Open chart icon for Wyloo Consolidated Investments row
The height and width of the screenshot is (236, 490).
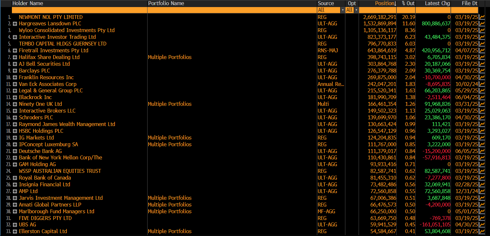click(x=482, y=30)
